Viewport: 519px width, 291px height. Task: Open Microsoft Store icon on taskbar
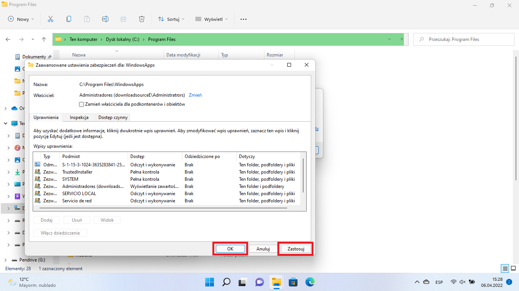click(293, 282)
